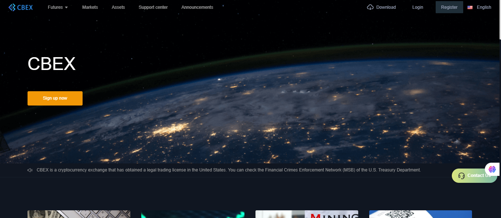Click the Mining image thumbnail
501x218 pixels.
pos(306,214)
